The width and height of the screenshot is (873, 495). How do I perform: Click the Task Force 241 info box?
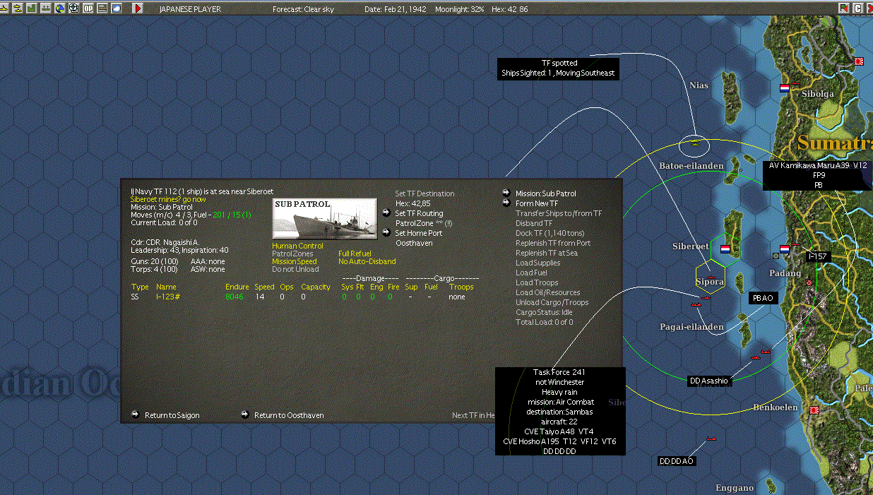[560, 411]
